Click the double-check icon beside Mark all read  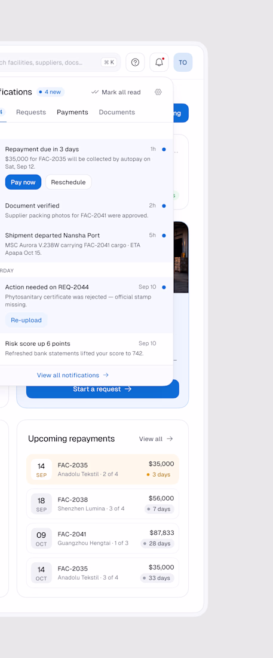click(95, 92)
